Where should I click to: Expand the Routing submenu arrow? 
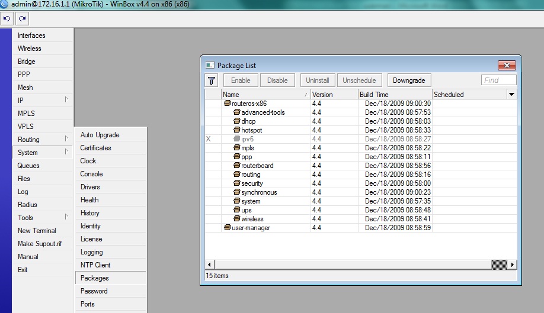point(66,139)
